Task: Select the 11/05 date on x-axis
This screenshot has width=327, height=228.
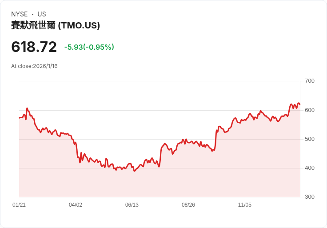Action: pos(245,205)
